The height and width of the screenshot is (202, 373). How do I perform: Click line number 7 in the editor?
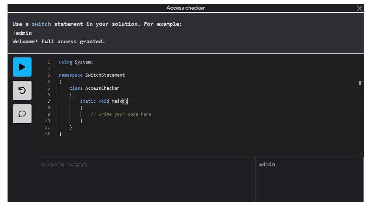48,101
